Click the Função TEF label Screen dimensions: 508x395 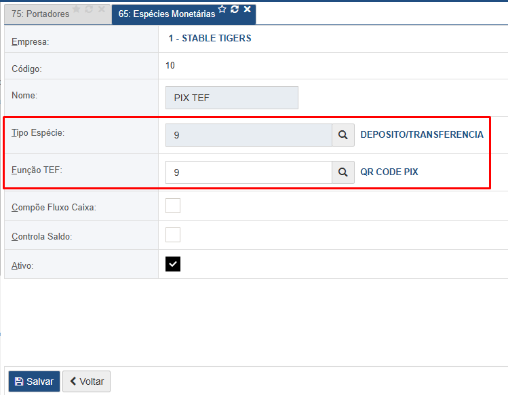[37, 170]
